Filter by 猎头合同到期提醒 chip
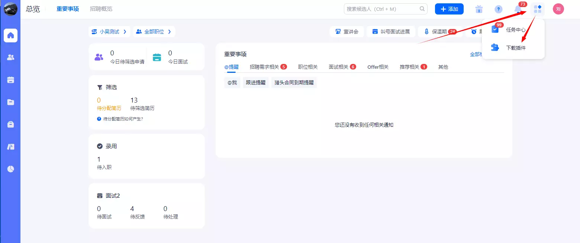The image size is (580, 243). click(294, 82)
